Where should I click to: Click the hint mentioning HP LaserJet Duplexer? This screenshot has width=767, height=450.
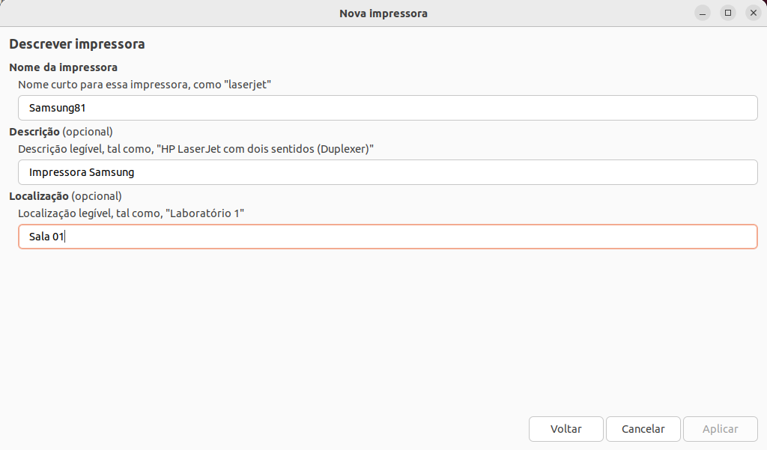[x=195, y=149]
